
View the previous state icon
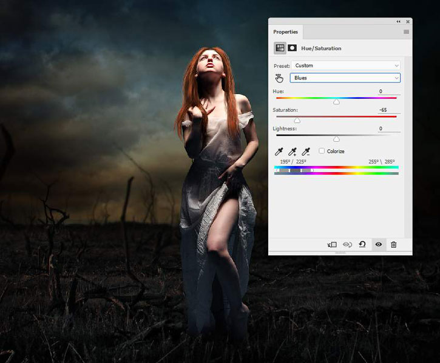[x=347, y=245]
